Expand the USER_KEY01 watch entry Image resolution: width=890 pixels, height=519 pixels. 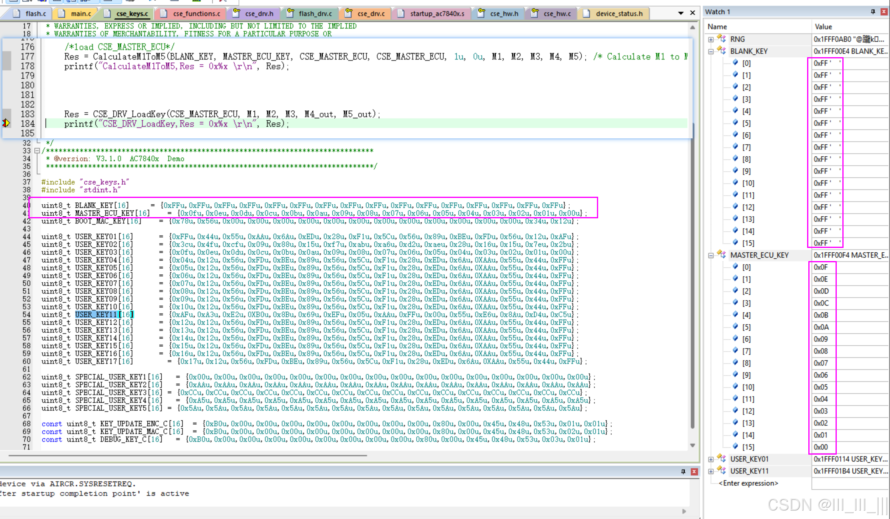pos(711,459)
